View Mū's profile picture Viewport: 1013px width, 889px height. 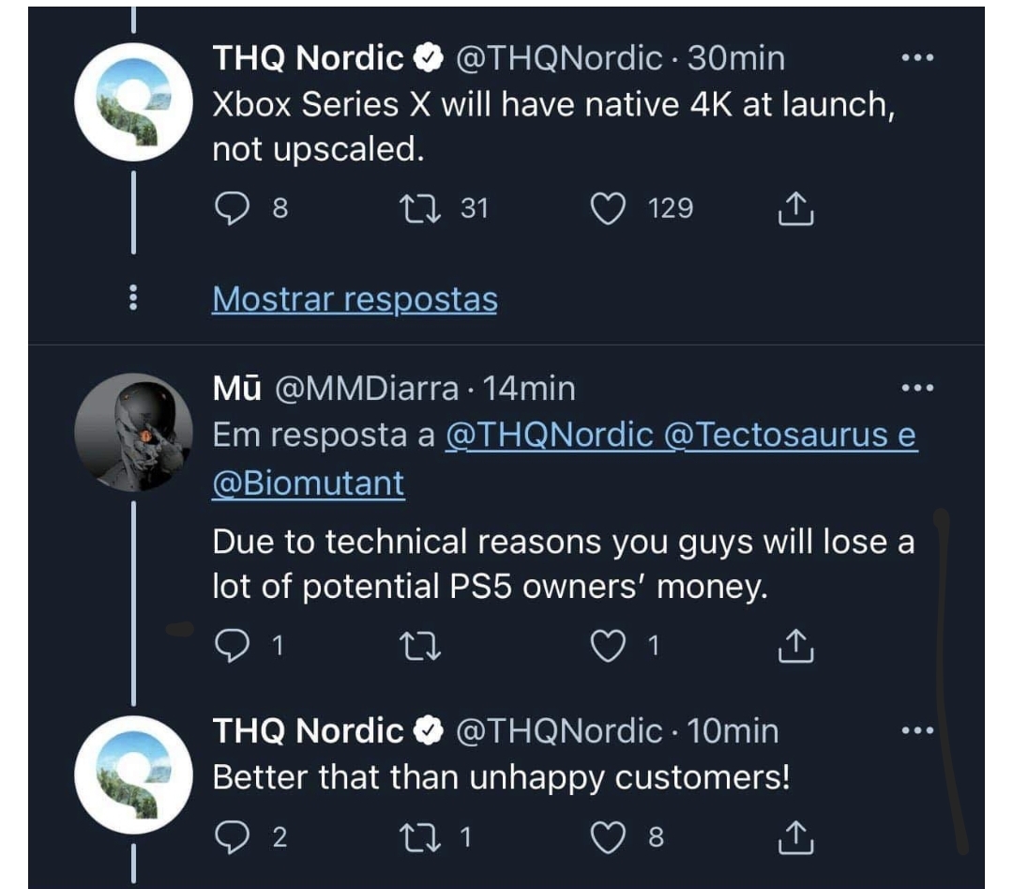pos(133,431)
